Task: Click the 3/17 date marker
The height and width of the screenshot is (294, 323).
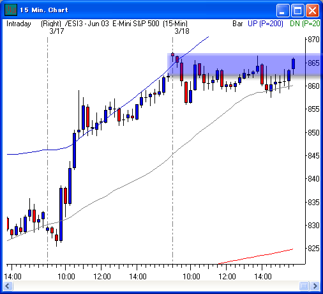Action: click(x=57, y=31)
